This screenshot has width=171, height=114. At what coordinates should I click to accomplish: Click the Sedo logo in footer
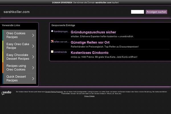(x=7, y=93)
